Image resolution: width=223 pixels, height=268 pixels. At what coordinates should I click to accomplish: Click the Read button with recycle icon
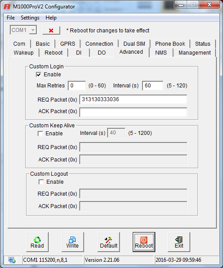(x=37, y=242)
